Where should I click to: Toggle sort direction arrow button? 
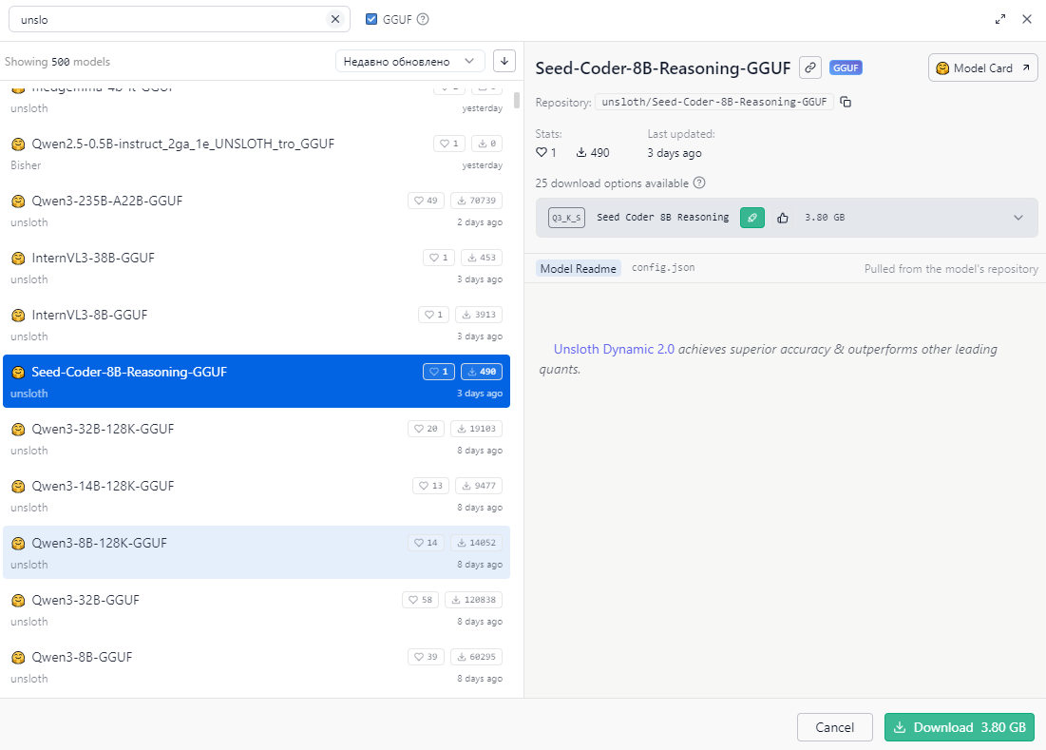click(504, 62)
